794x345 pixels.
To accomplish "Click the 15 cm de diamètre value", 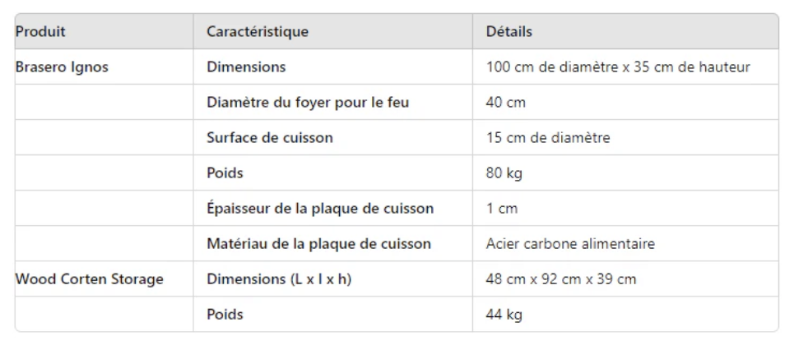I will [x=548, y=138].
